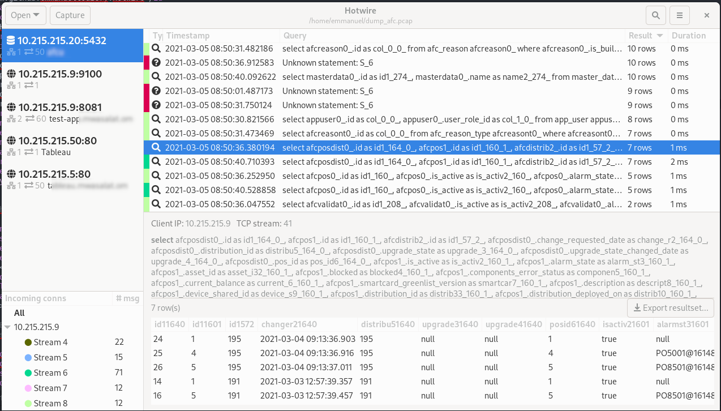721x411 pixels.
Task: Click olive color dot of Stream 4
Action: pyautogui.click(x=28, y=342)
